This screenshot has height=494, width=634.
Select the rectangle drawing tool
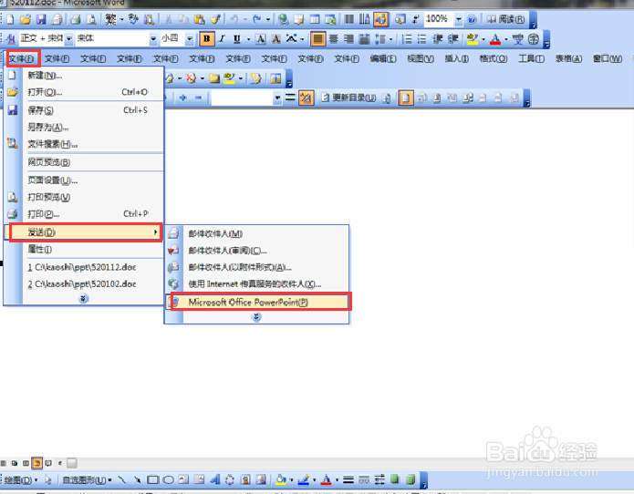(152, 479)
